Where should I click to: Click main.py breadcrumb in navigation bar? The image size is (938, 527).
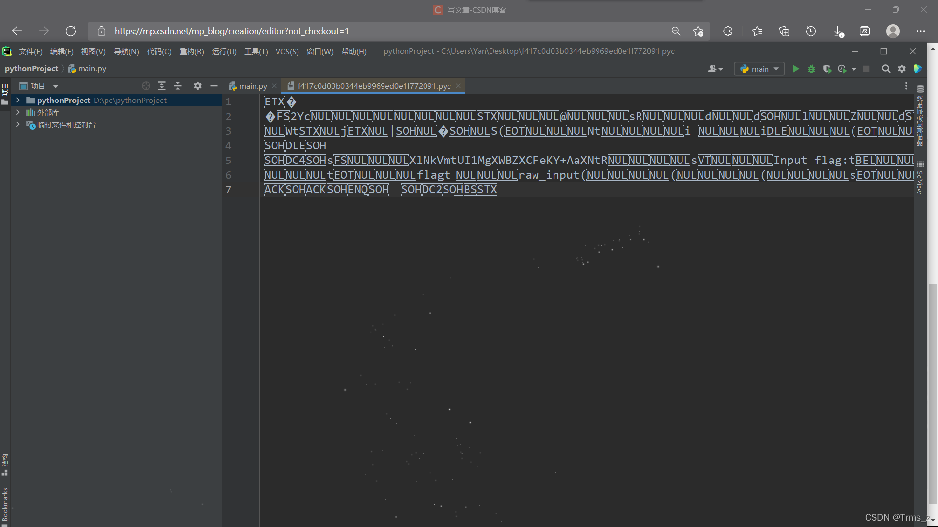coord(87,69)
